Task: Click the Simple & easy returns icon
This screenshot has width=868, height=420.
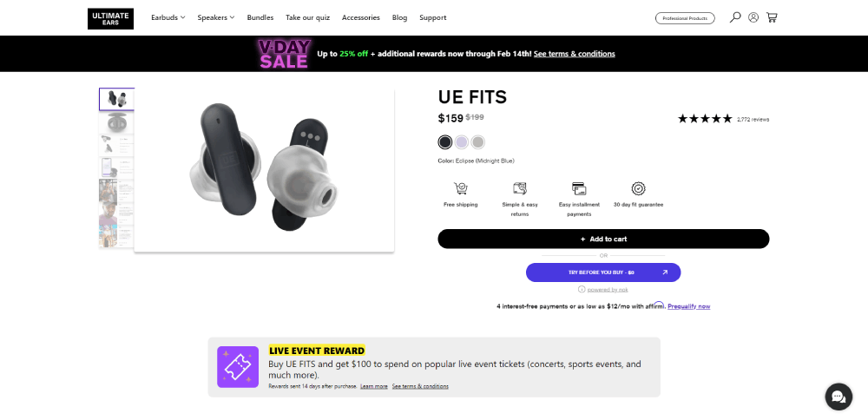Action: [520, 188]
